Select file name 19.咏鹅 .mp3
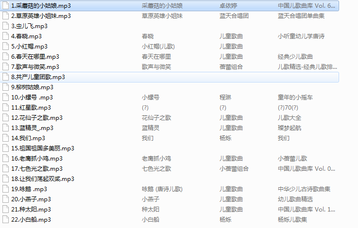Viewport: 358px width, 228px height. [x=29, y=189]
